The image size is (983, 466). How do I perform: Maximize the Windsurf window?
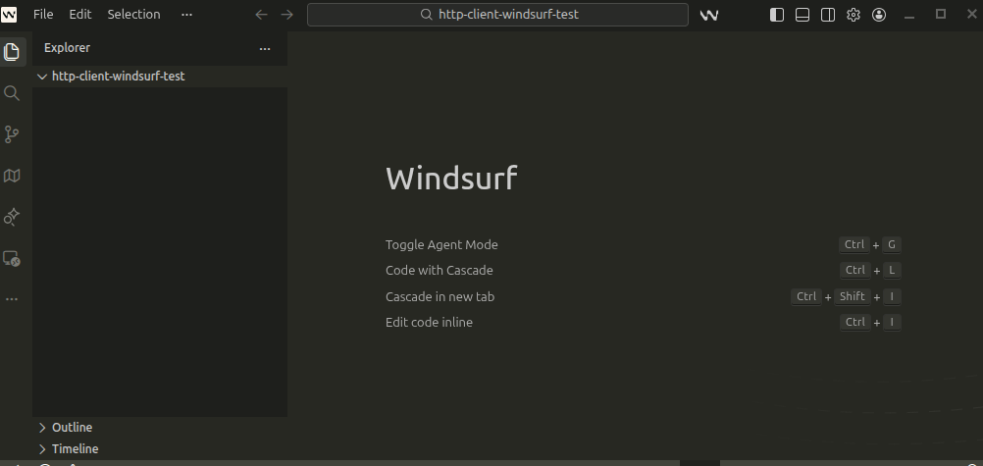click(941, 15)
